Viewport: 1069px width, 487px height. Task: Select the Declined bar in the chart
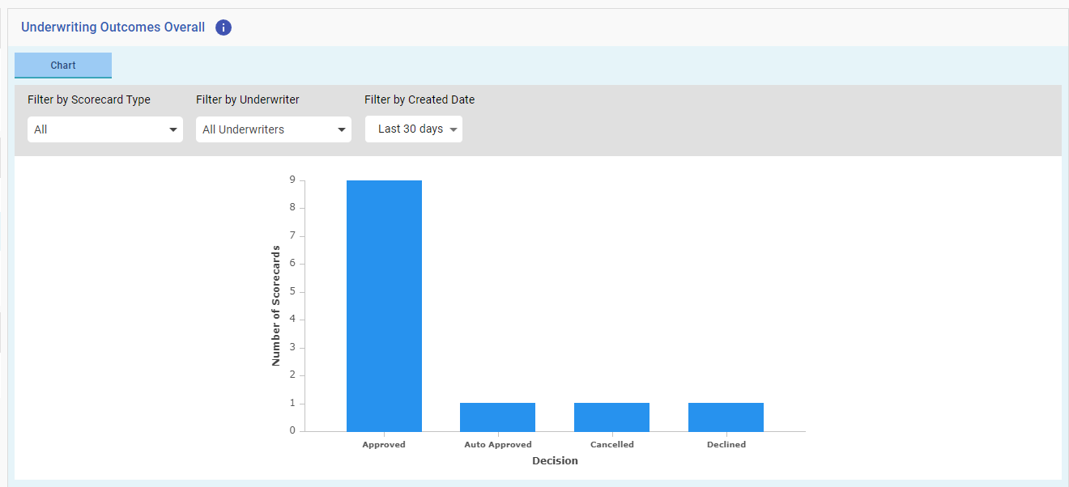726,417
